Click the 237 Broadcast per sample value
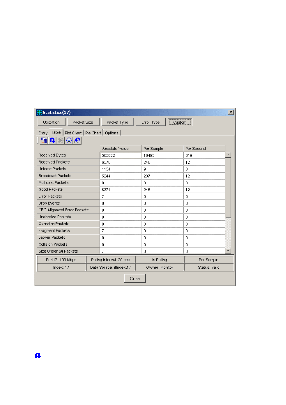This screenshot has width=286, height=405. click(162, 176)
